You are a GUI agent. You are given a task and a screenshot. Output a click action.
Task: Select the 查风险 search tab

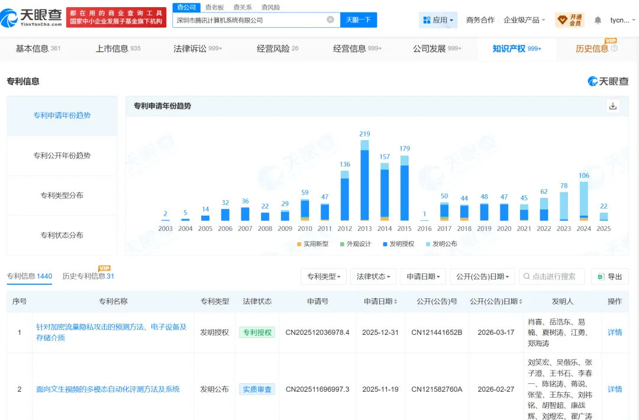coord(270,7)
